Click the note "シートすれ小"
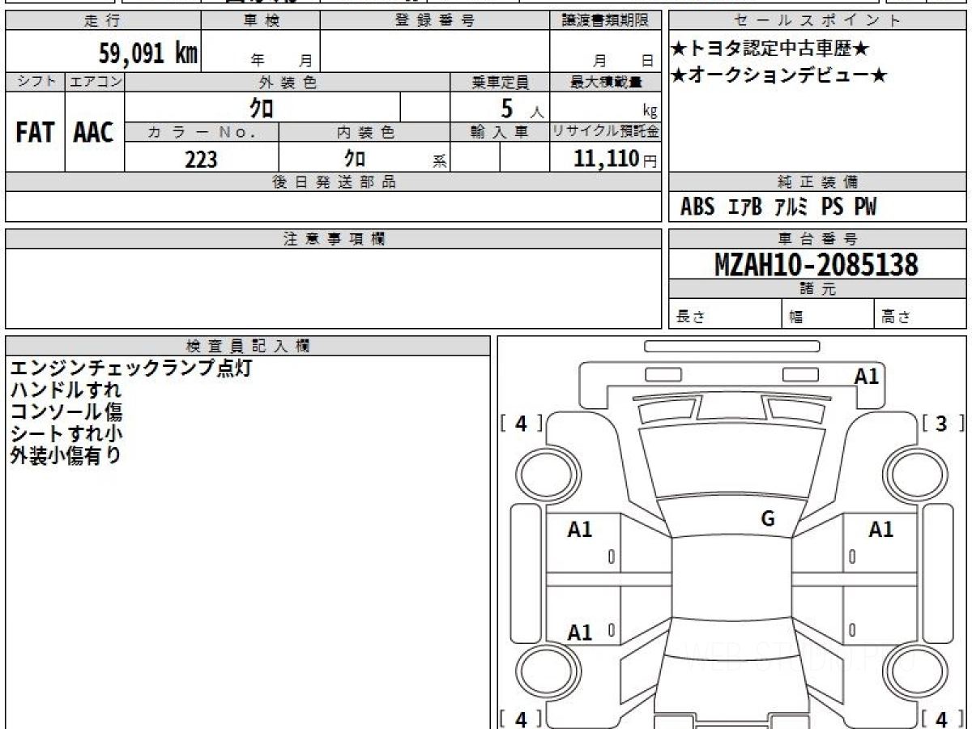The width and height of the screenshot is (972, 729). coord(66,433)
